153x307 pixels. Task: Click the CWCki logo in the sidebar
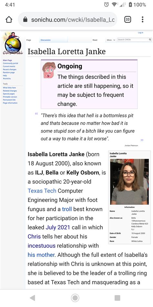coord(13,43)
